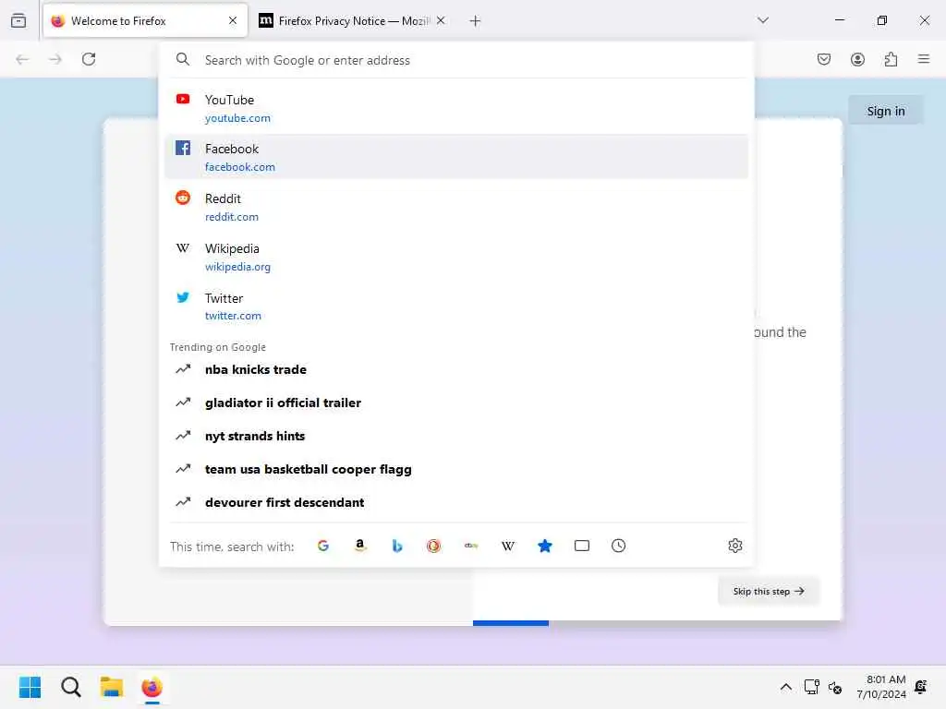
Task: Choose 'nyt strands hints' suggestion
Action: click(x=456, y=436)
